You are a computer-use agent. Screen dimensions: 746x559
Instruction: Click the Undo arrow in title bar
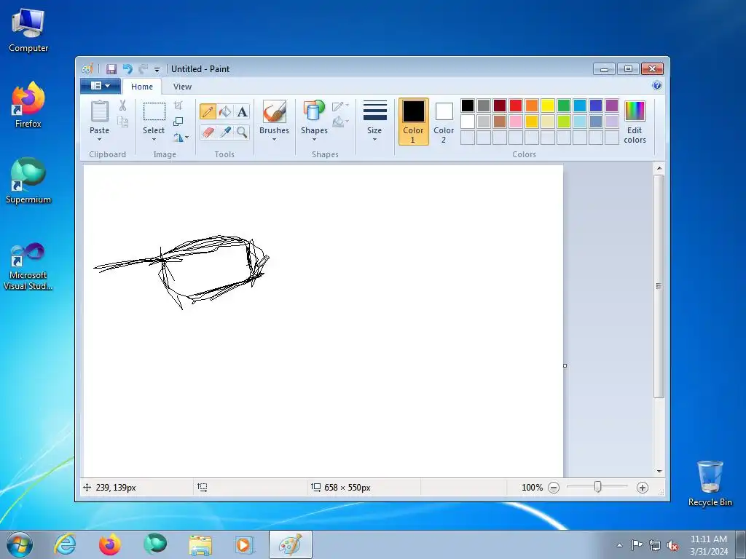tap(127, 69)
